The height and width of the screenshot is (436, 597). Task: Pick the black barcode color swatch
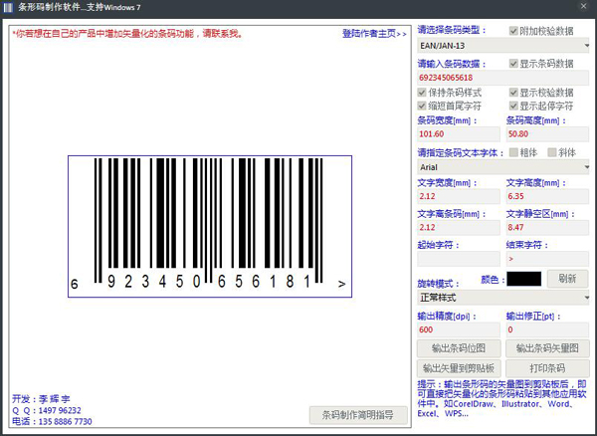point(524,279)
